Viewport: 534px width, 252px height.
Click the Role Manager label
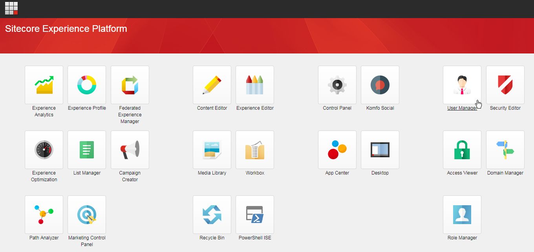462,238
